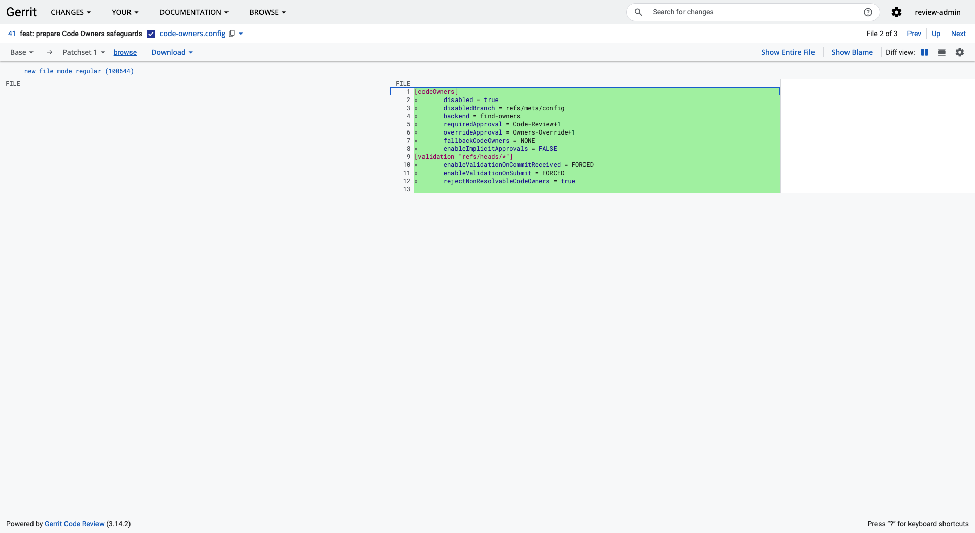Click 'new file mode regular (100644)' text

[x=79, y=71]
